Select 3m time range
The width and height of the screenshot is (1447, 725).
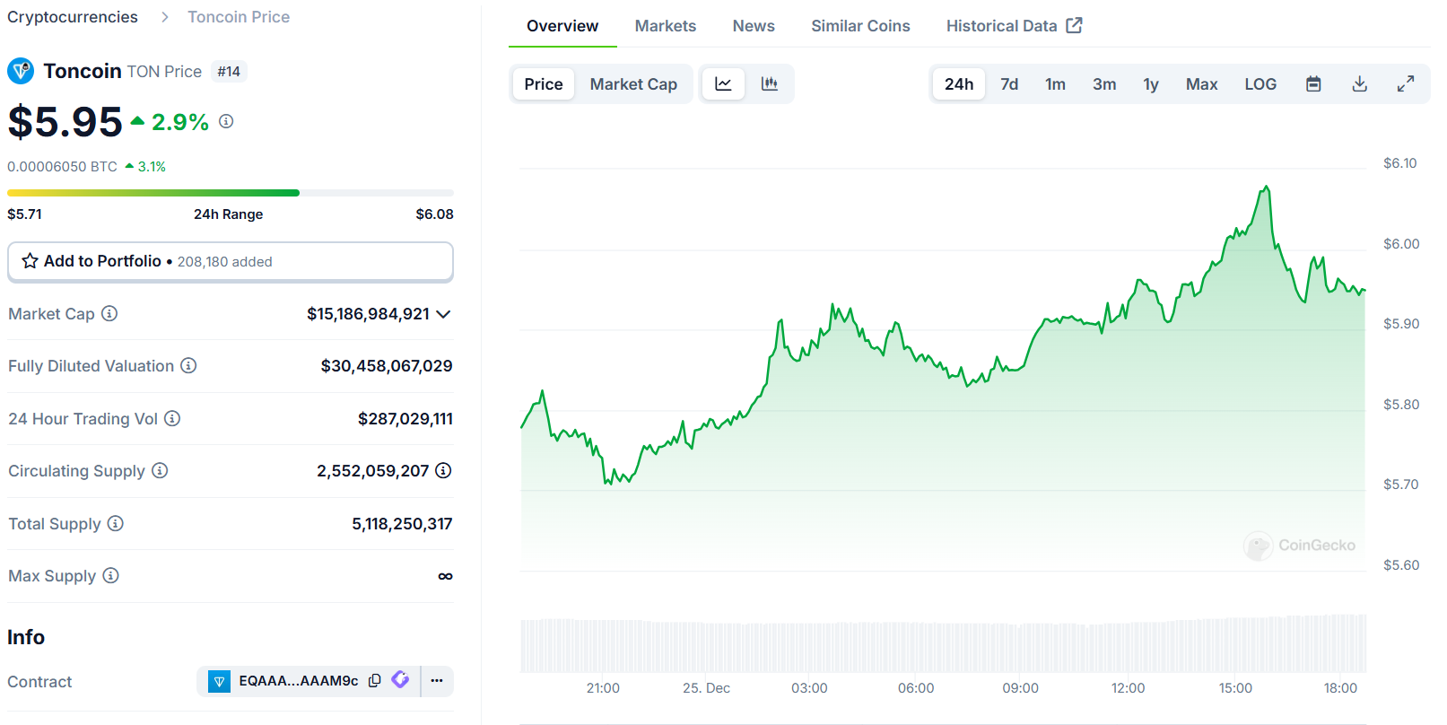coord(1104,83)
